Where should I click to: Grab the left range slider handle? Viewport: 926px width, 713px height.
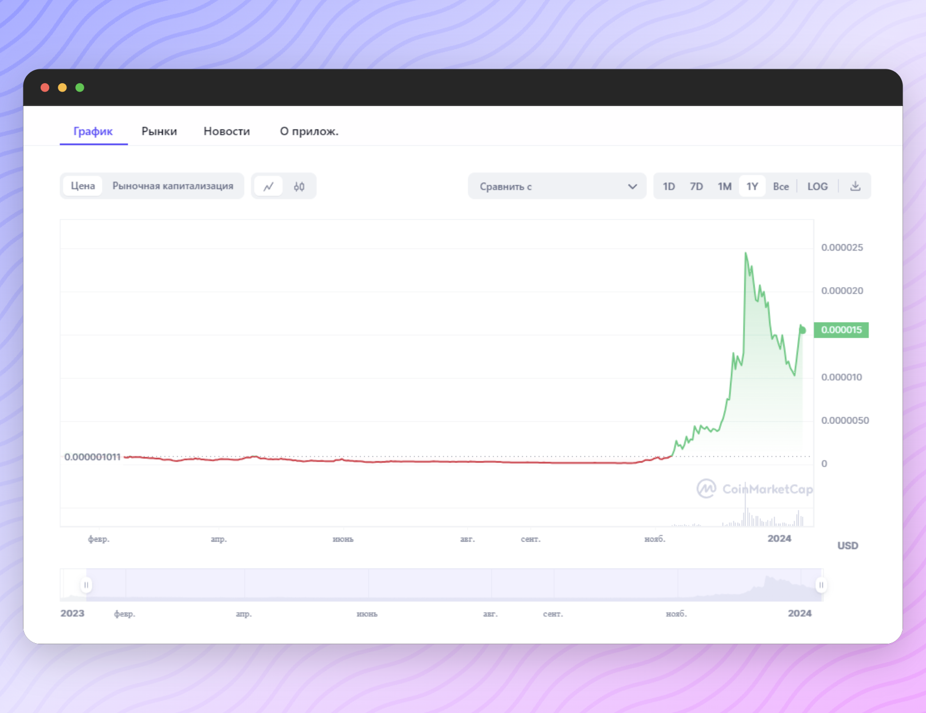tap(86, 585)
